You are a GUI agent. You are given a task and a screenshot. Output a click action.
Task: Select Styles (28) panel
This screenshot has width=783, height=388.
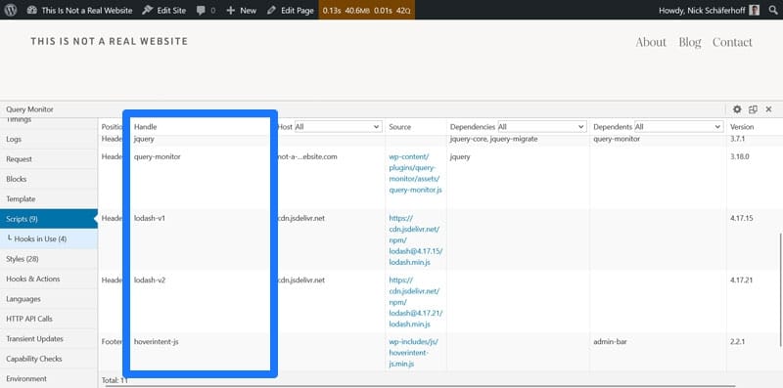click(x=49, y=259)
